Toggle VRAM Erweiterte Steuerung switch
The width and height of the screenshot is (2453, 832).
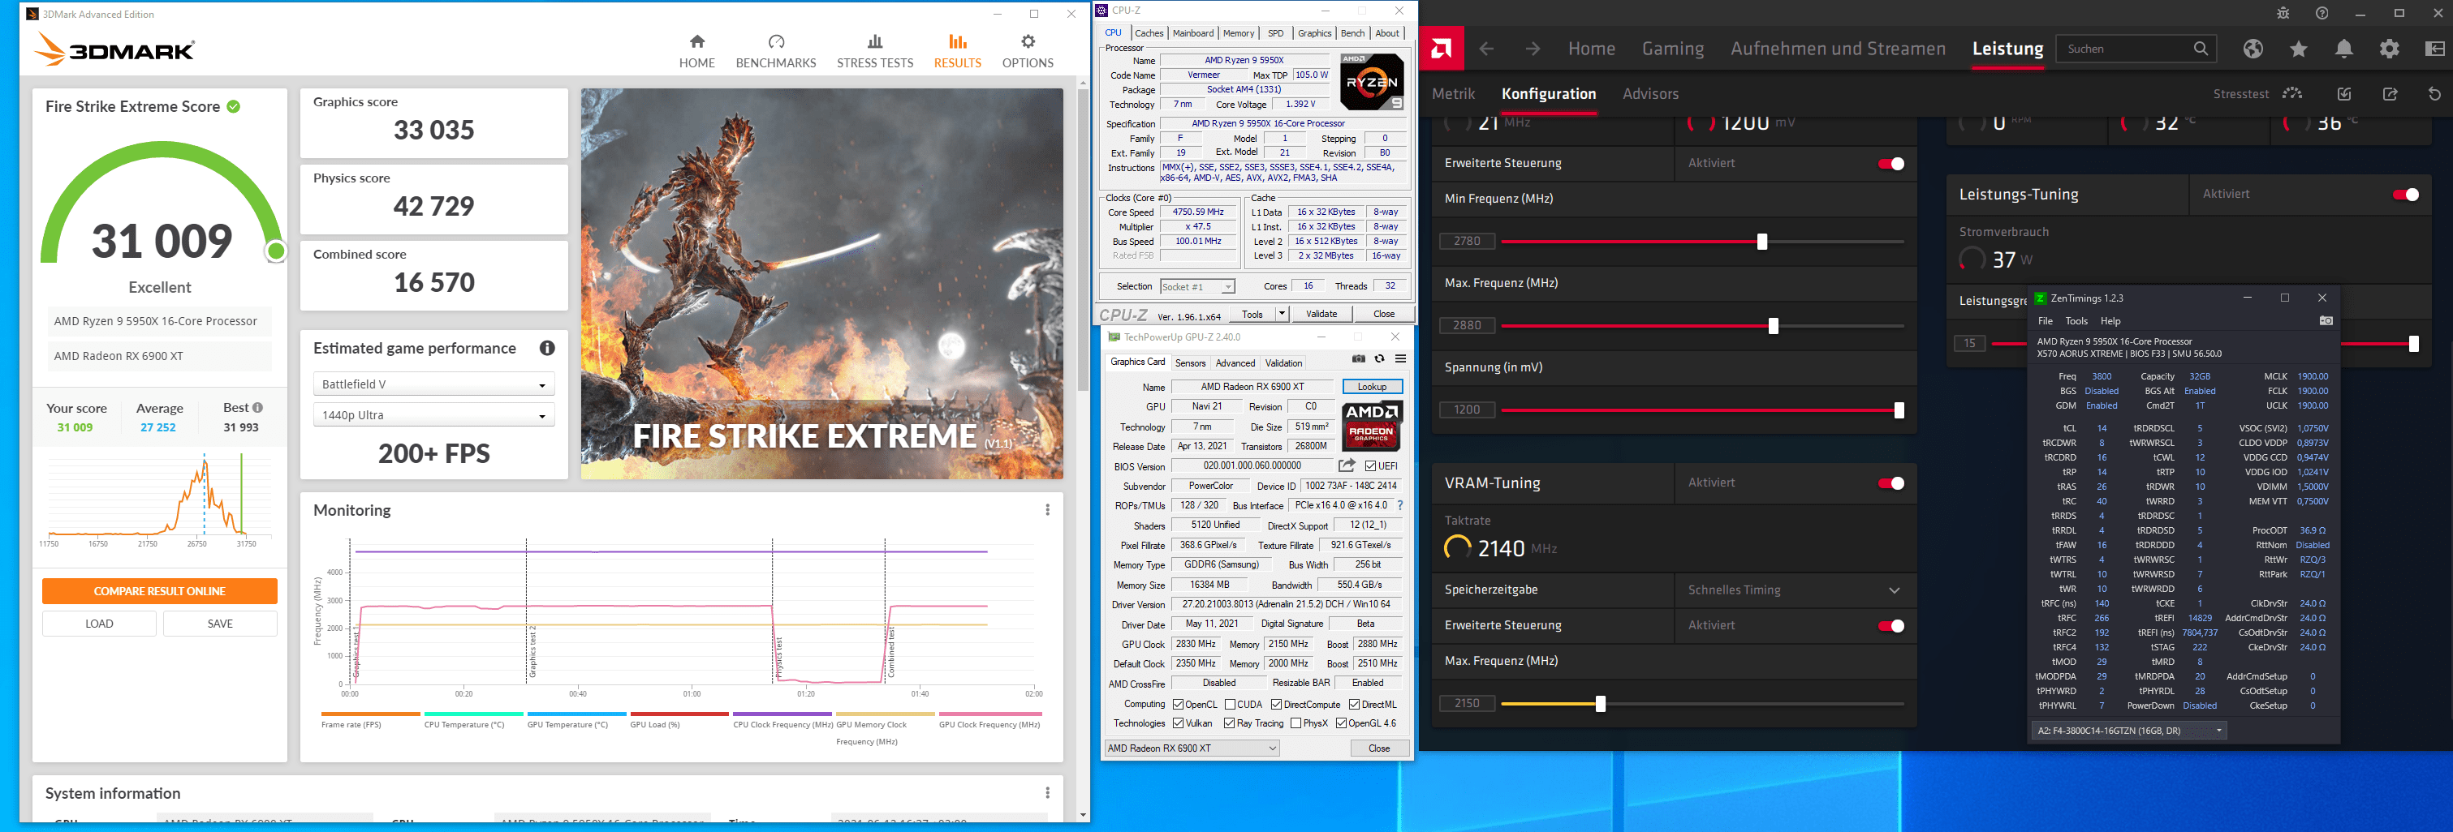(1890, 626)
